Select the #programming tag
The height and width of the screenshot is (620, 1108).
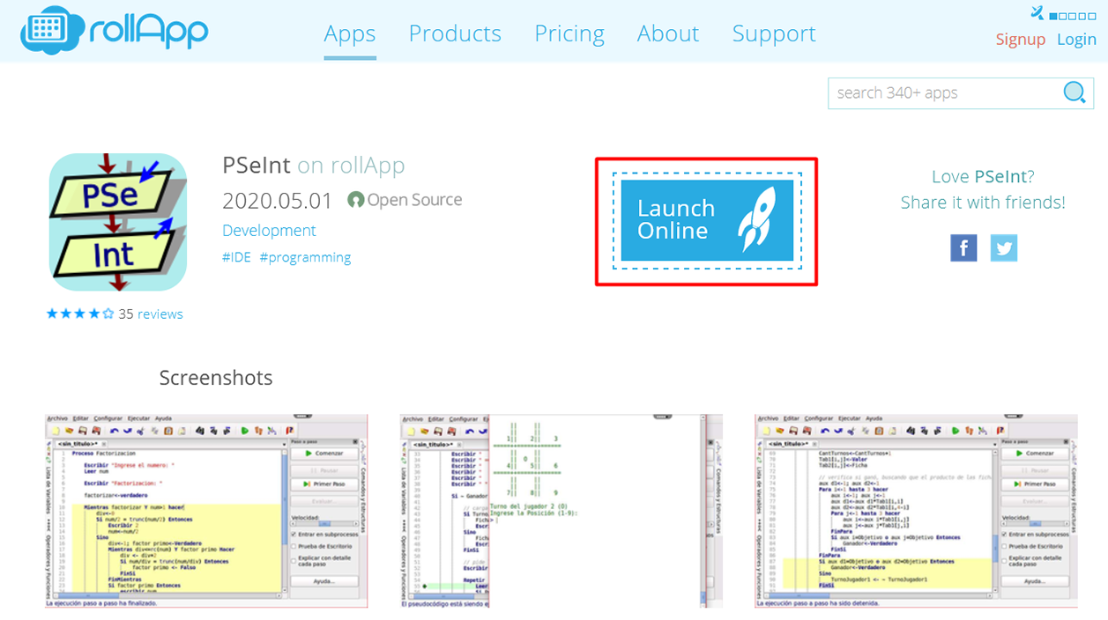pyautogui.click(x=305, y=257)
